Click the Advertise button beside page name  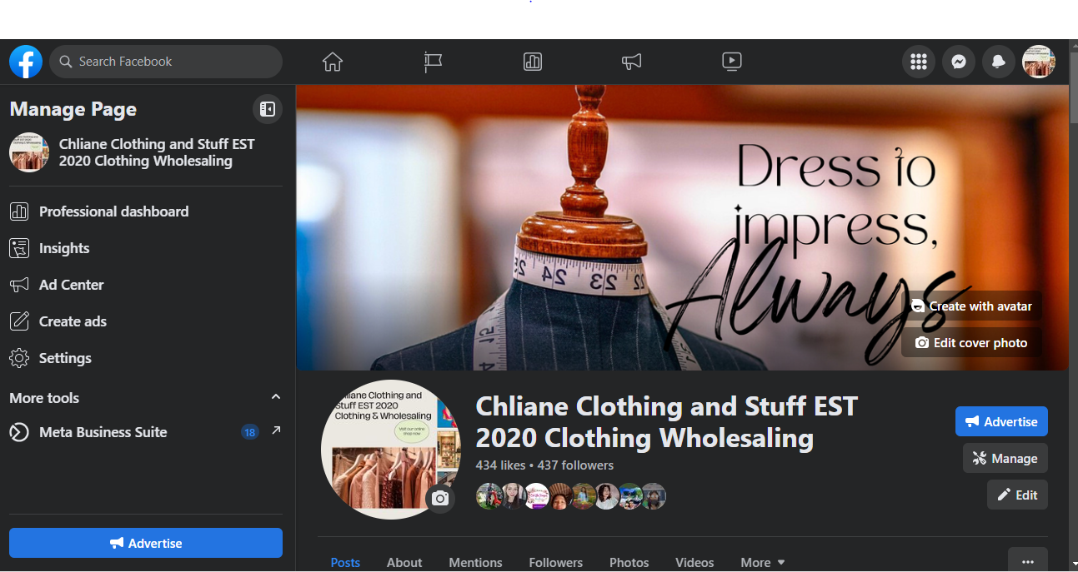(x=1001, y=421)
